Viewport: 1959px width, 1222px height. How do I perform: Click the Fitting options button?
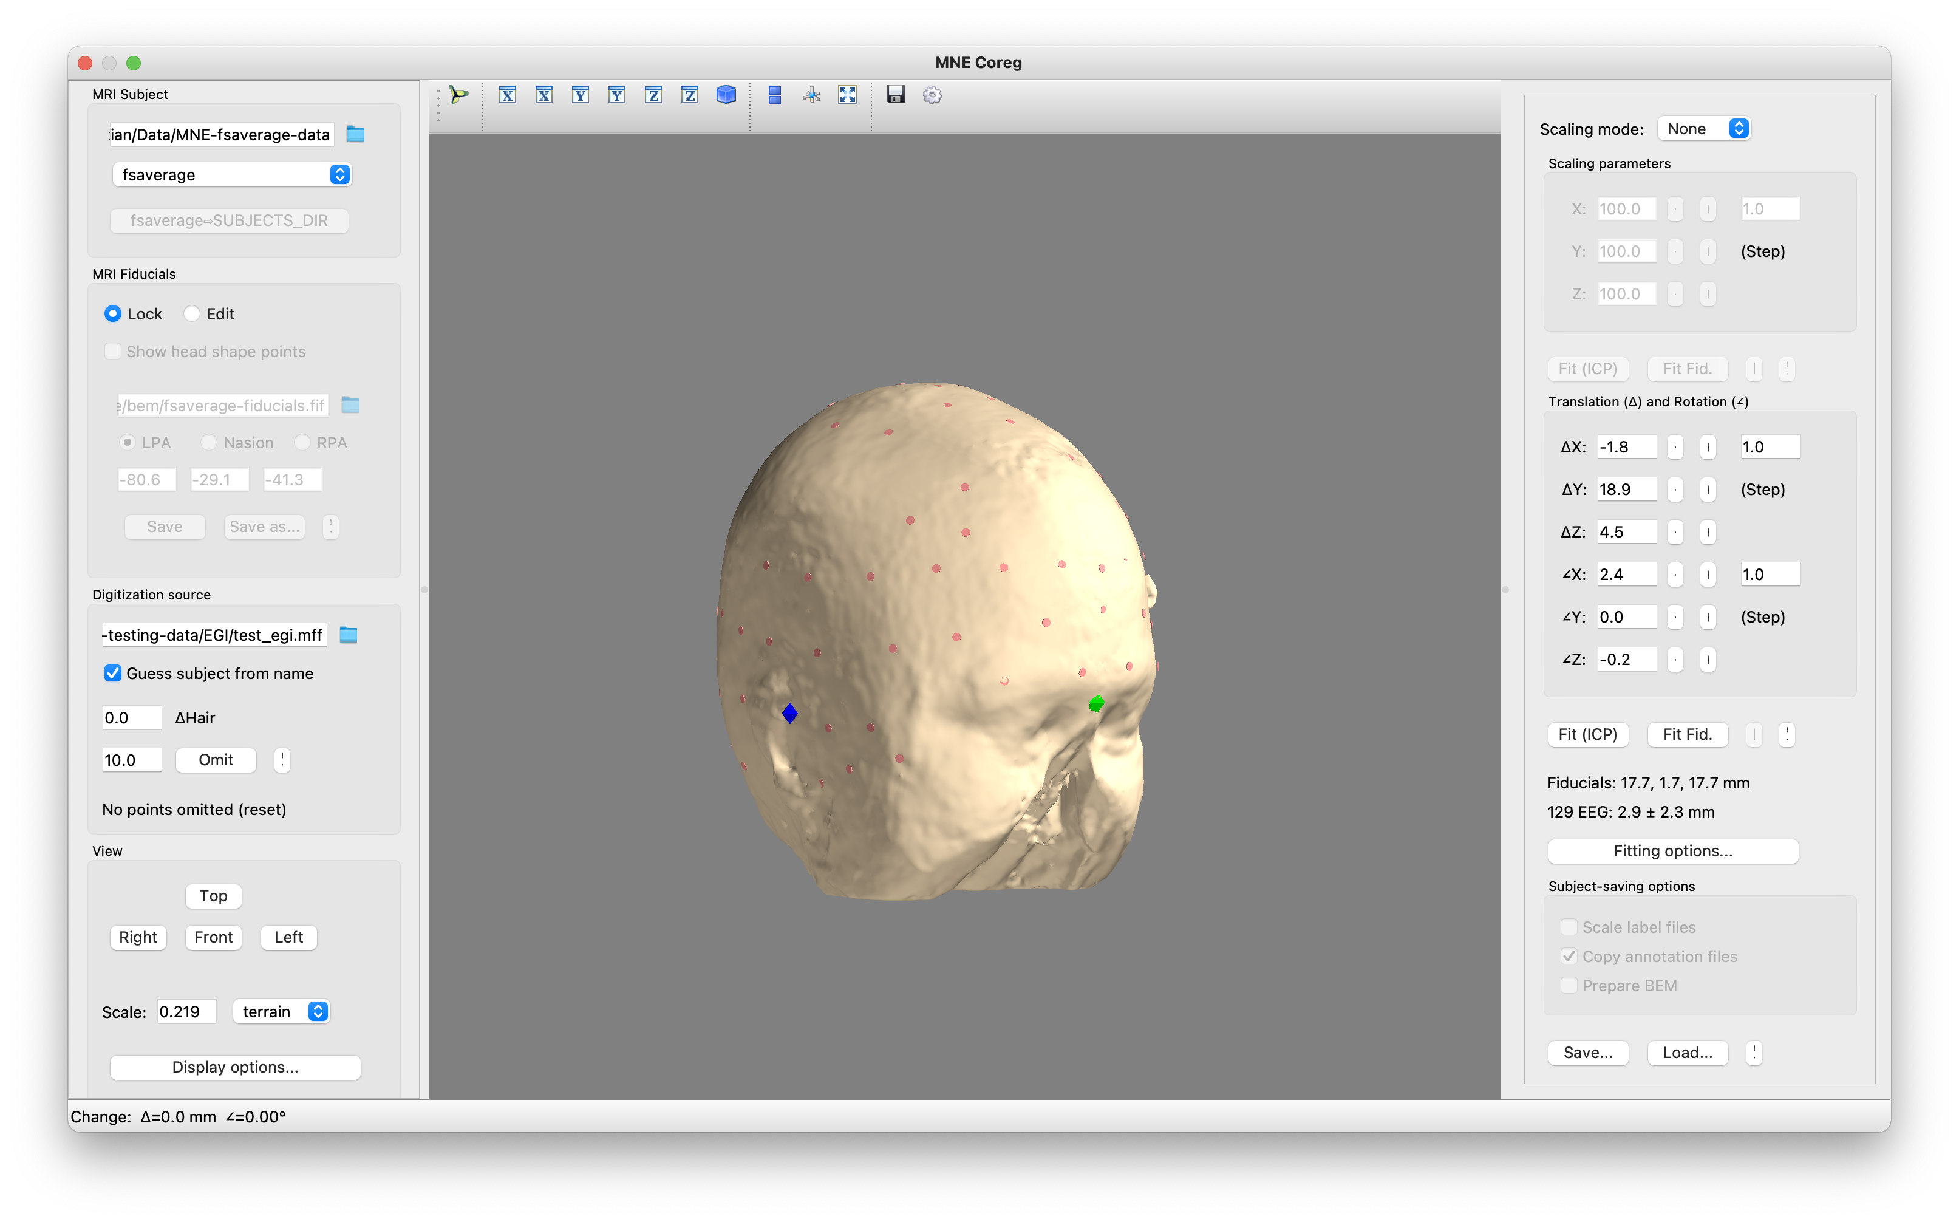[x=1672, y=851]
